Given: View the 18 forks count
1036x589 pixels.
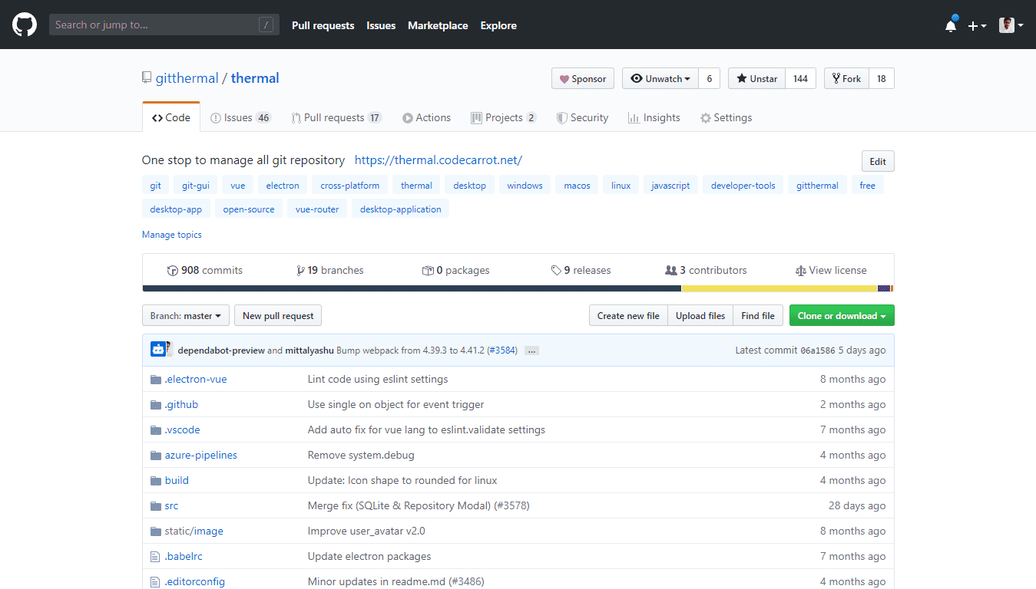Looking at the screenshot, I should point(882,78).
